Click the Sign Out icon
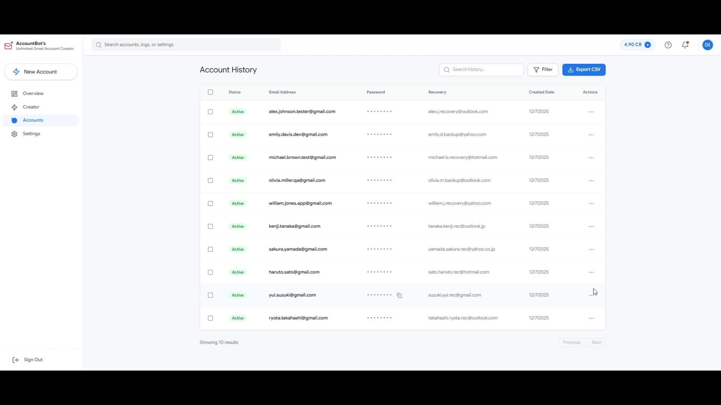The width and height of the screenshot is (721, 405). (x=15, y=360)
